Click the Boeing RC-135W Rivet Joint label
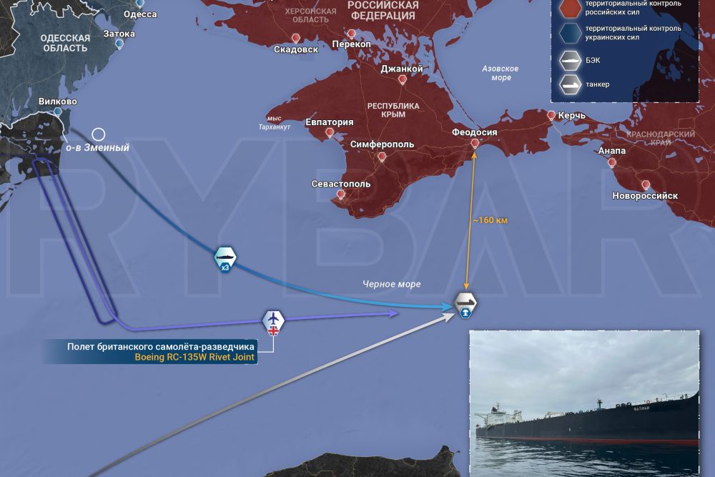The width and height of the screenshot is (715, 477). [x=194, y=357]
